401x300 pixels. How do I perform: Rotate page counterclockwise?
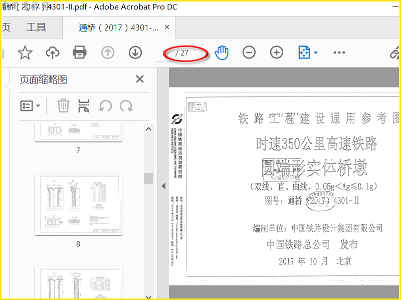pos(105,105)
